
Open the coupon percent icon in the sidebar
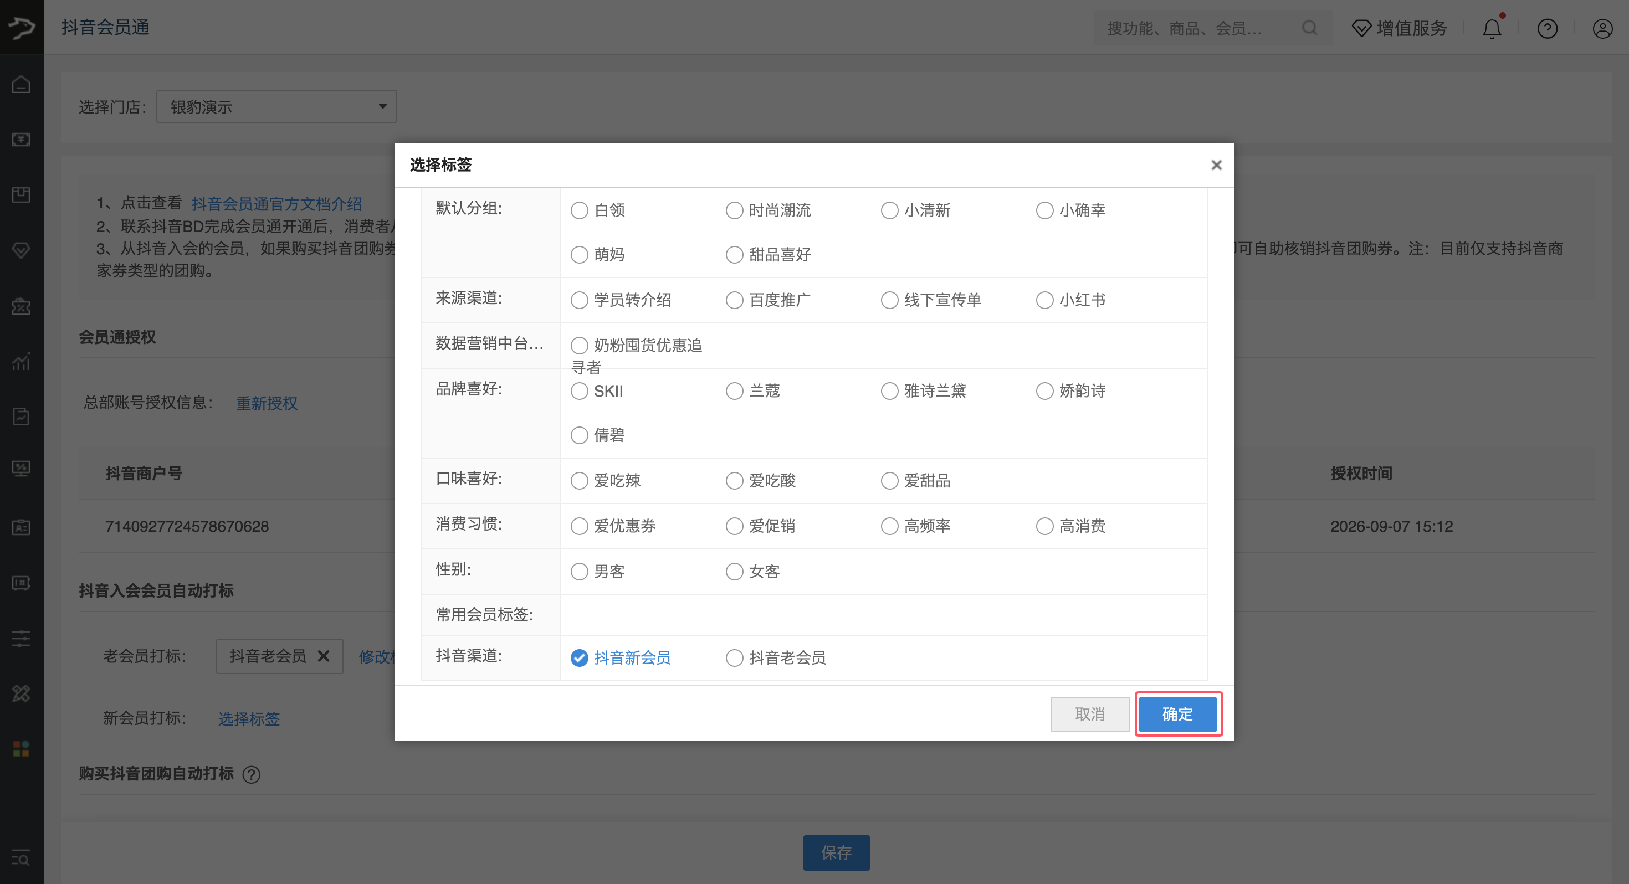[22, 306]
